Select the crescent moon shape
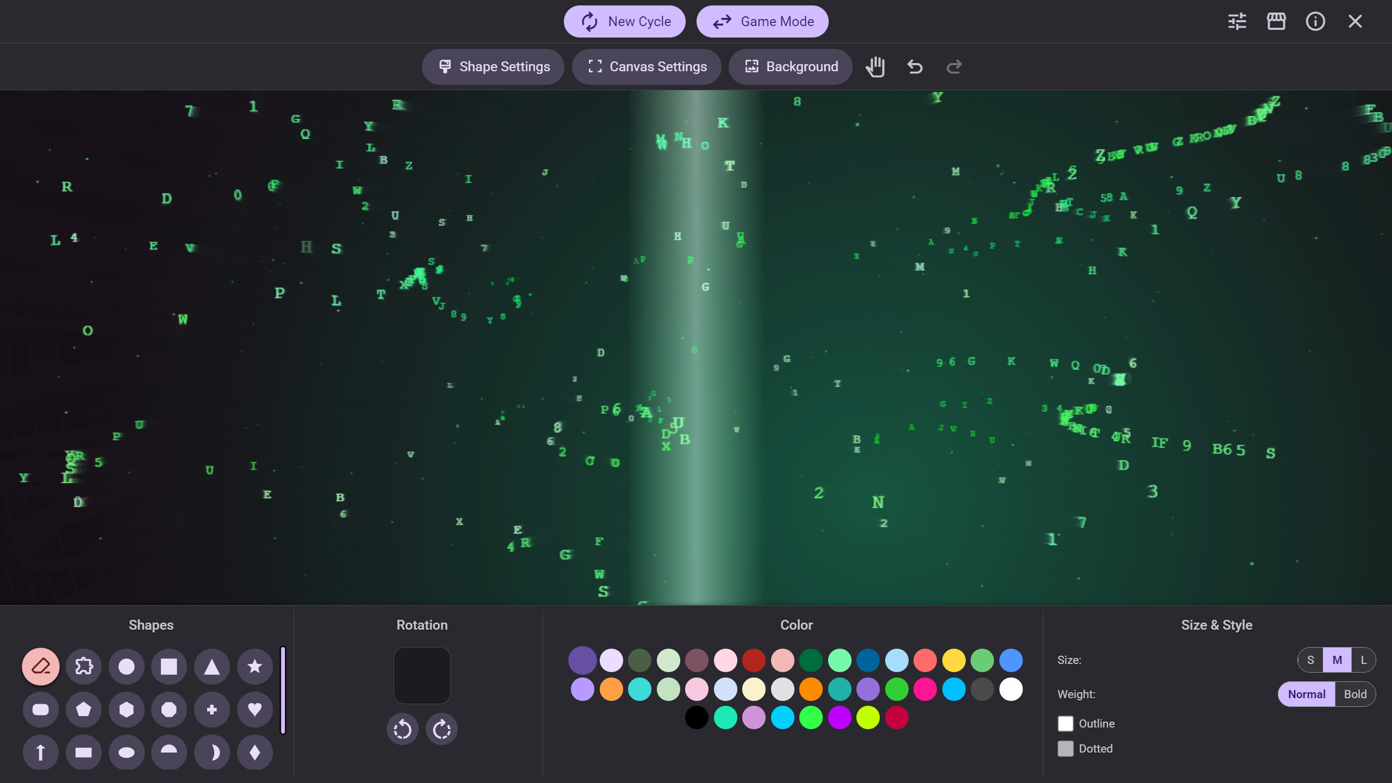 tap(212, 752)
